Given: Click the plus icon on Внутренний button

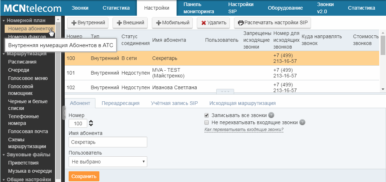Looking at the screenshot, I should point(74,23).
